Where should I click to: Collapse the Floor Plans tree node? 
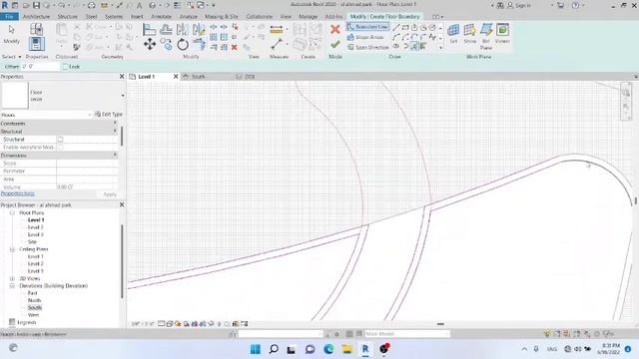tap(12, 212)
